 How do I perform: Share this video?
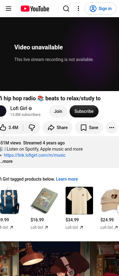[x=57, y=128]
